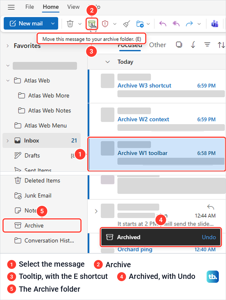The width and height of the screenshot is (226, 300).
Task: Reply using the single left arrow icon
Action: tap(163, 24)
